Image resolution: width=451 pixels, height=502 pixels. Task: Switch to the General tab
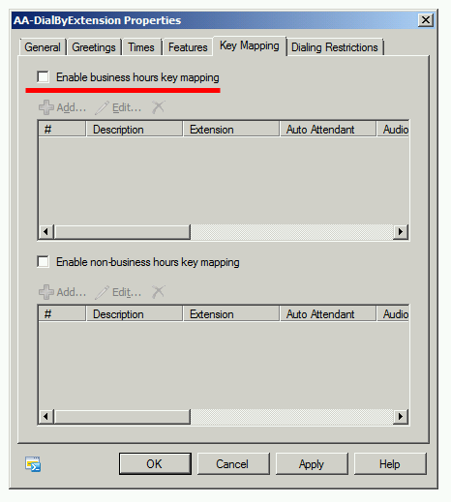[x=43, y=47]
